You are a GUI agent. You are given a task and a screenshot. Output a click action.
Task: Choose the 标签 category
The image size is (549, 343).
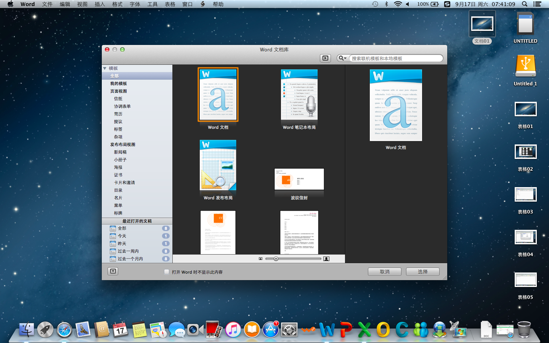tap(118, 129)
